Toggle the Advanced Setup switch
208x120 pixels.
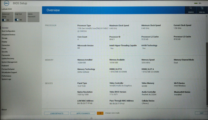[x=4, y=20]
